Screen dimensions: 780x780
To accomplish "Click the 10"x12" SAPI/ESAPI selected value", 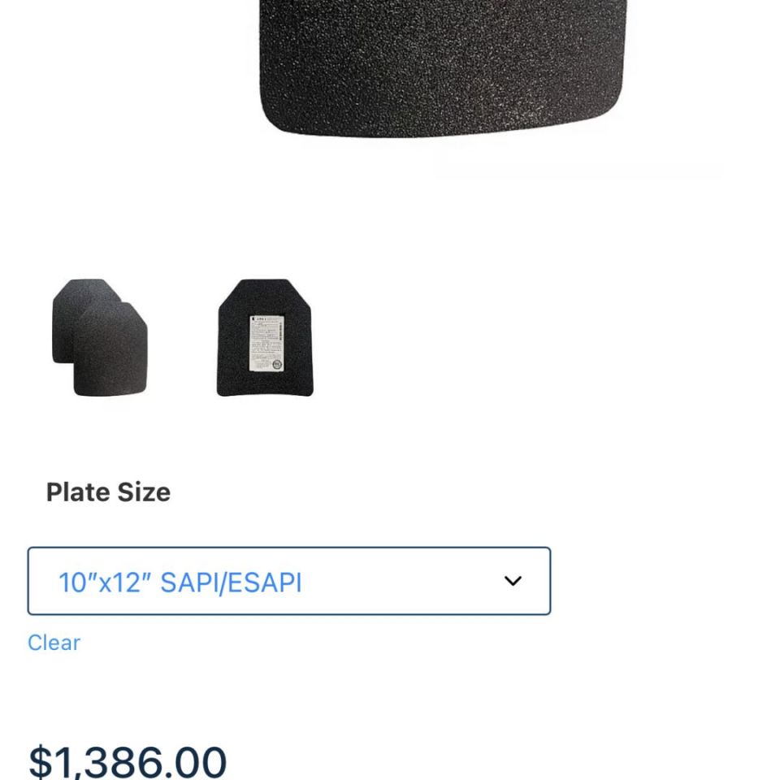I will click(180, 582).
